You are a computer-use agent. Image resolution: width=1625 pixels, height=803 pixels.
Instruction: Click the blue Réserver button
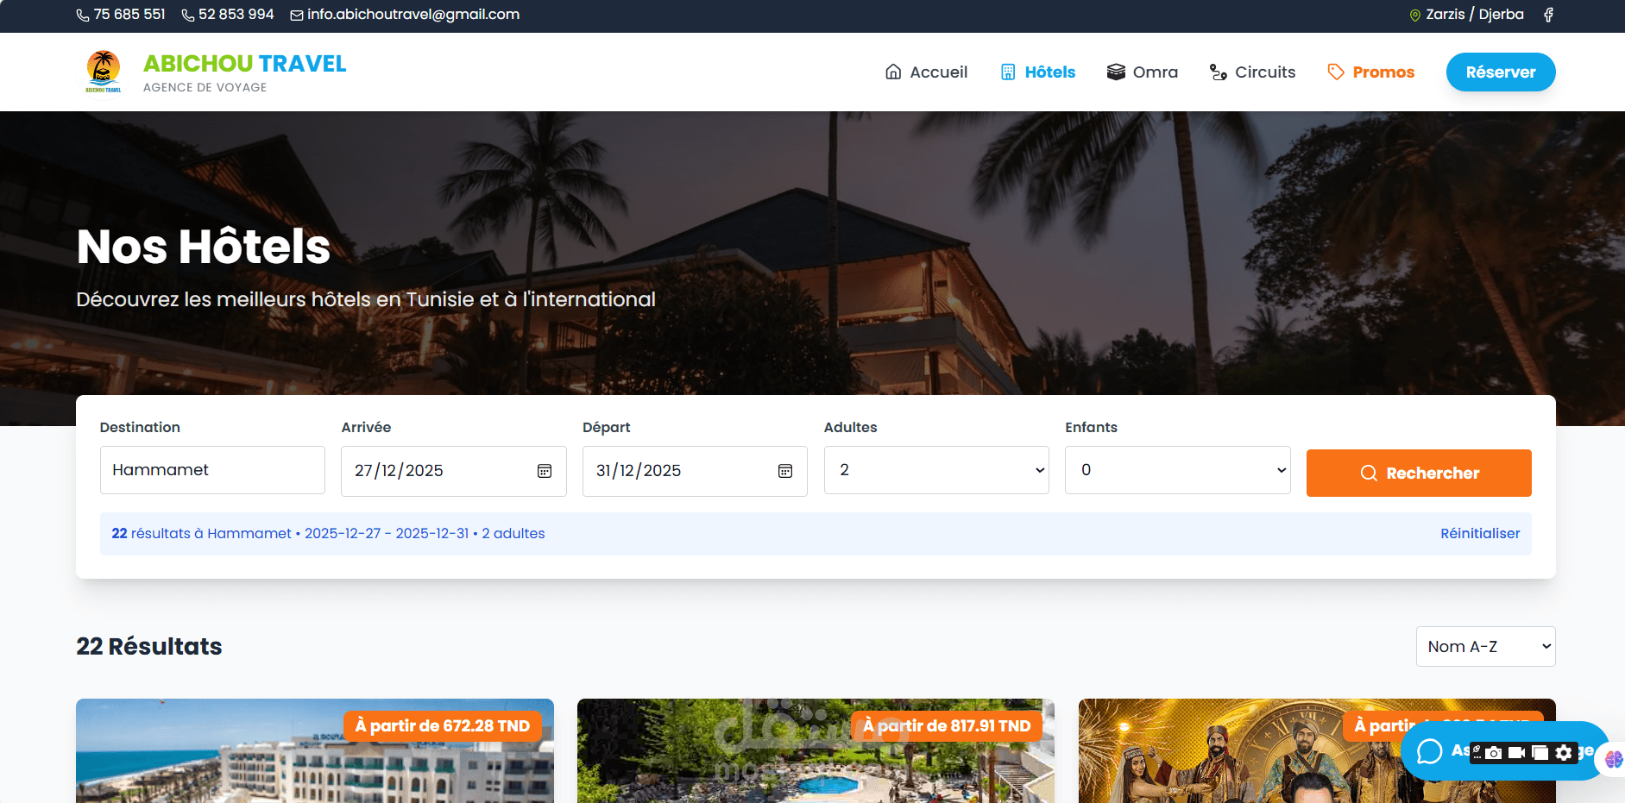(x=1501, y=72)
